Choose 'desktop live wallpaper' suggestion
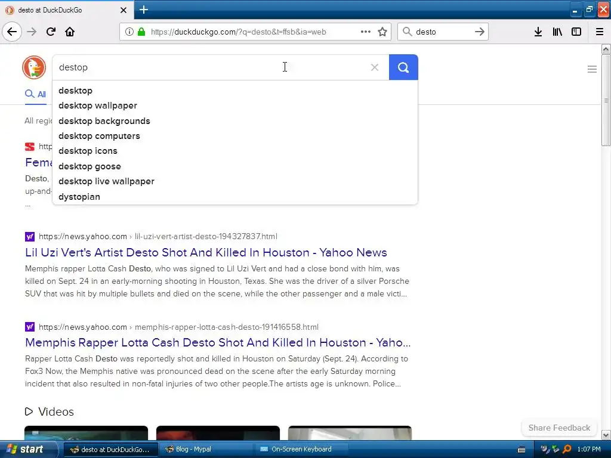 [235, 181]
